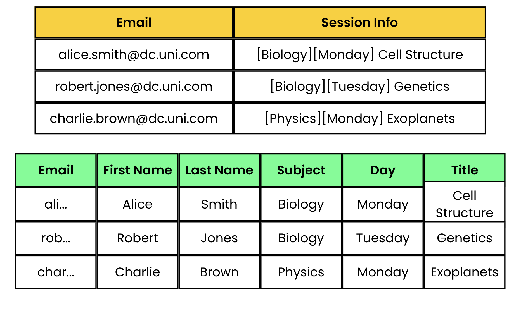Click the alice.smith@dc.uni.com email cell

(134, 54)
